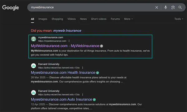Viewport: 187px width, 112px height.
Task: Open three-dot menu for Health Insurance result
Action: pyautogui.click(x=83, y=68)
